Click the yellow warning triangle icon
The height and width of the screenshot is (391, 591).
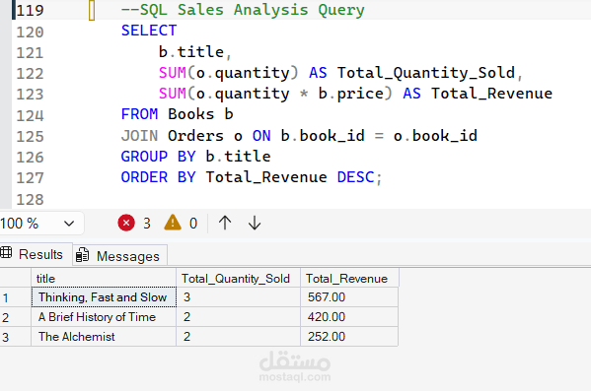click(x=173, y=223)
